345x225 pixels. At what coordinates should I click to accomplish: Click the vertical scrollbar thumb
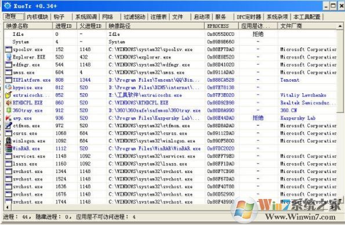(340, 71)
